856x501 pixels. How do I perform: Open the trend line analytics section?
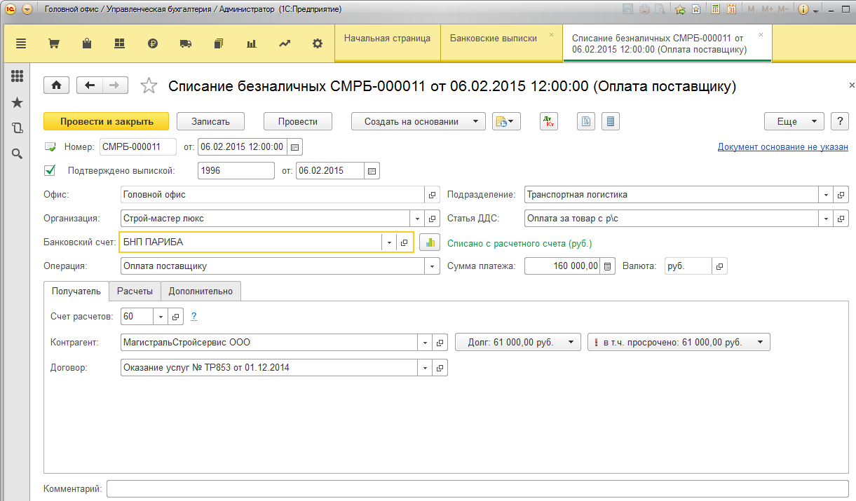click(285, 43)
